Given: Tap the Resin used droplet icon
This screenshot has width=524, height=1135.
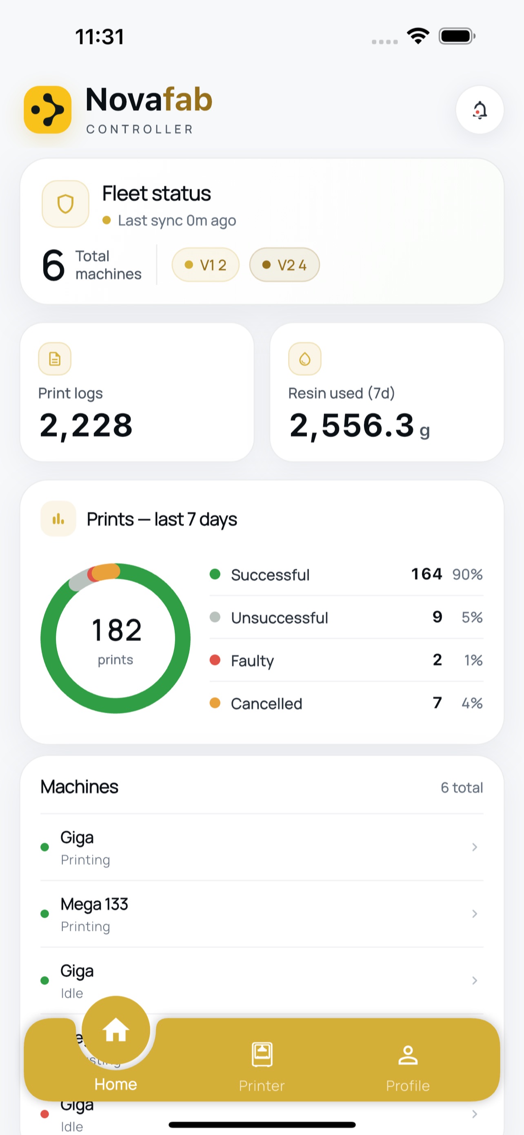Looking at the screenshot, I should tap(304, 359).
